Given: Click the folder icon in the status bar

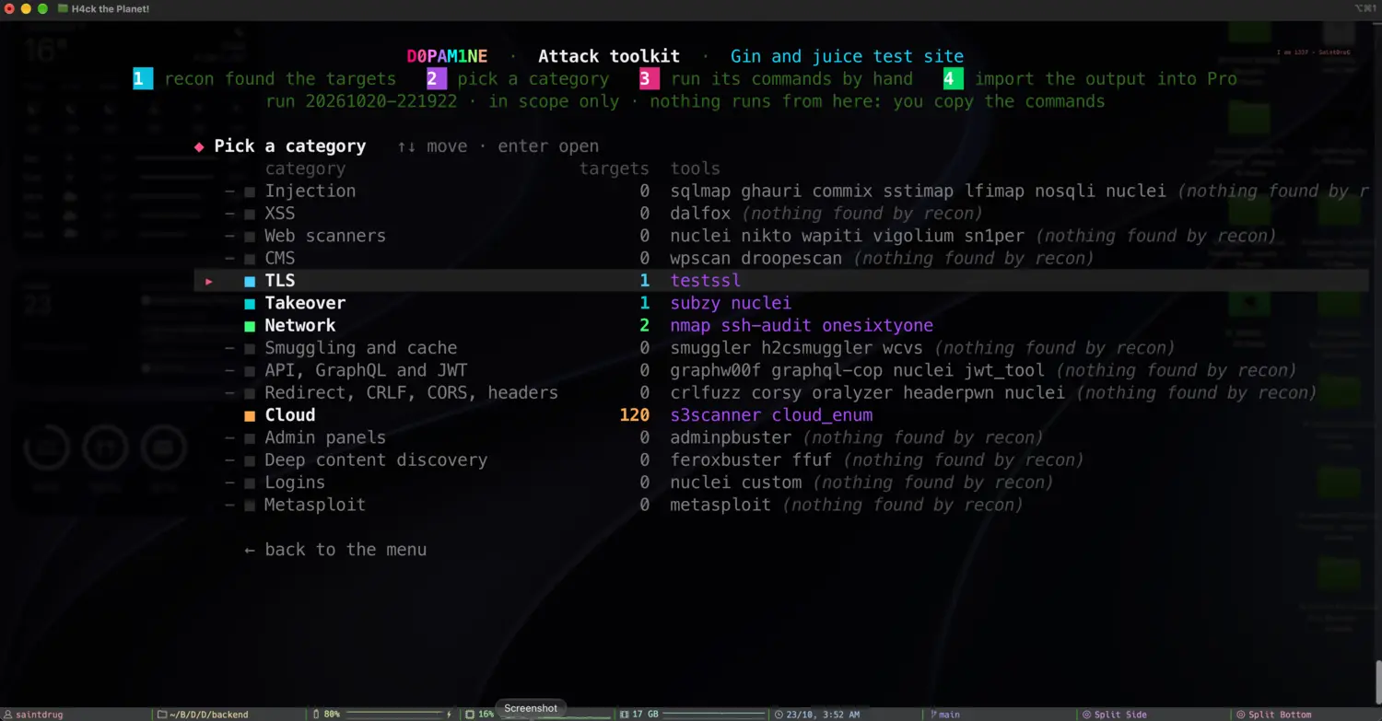Looking at the screenshot, I should pos(162,715).
